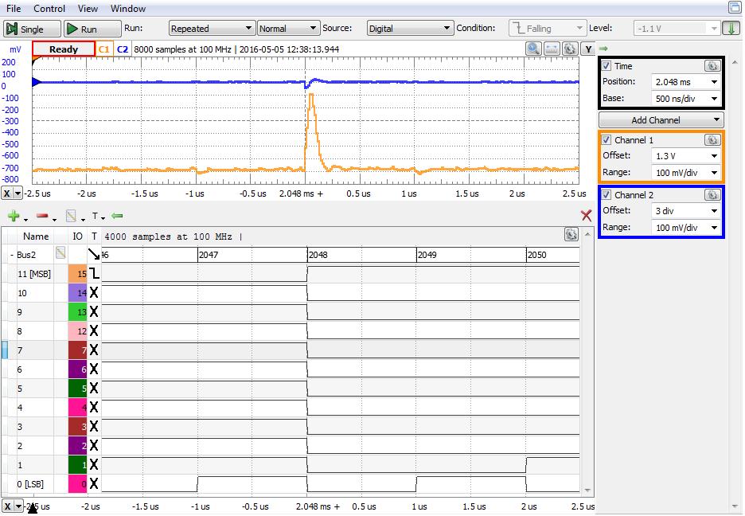Click the measurement icon next to zoom
745x516 pixels.
click(x=551, y=49)
